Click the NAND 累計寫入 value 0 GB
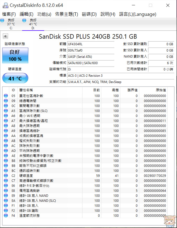Image resolution: width=177 pixels, height=228 pixels. click(161, 57)
